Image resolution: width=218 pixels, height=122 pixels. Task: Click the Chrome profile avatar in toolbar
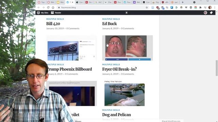[210, 7]
